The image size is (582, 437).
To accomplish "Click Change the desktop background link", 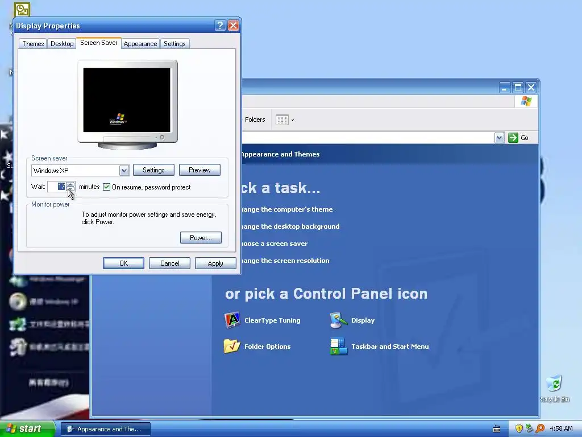I will tap(290, 226).
